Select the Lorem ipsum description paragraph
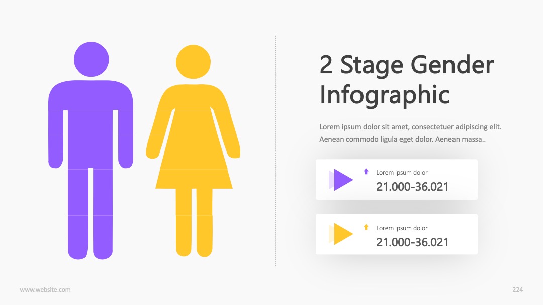Image resolution: width=543 pixels, height=305 pixels. pos(410,133)
